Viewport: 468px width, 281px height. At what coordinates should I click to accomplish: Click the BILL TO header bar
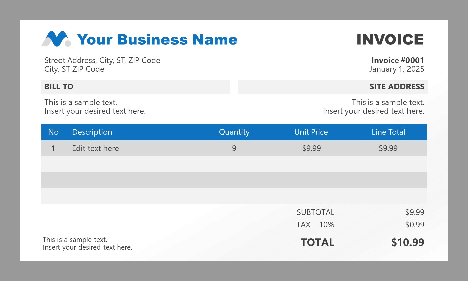pos(136,87)
